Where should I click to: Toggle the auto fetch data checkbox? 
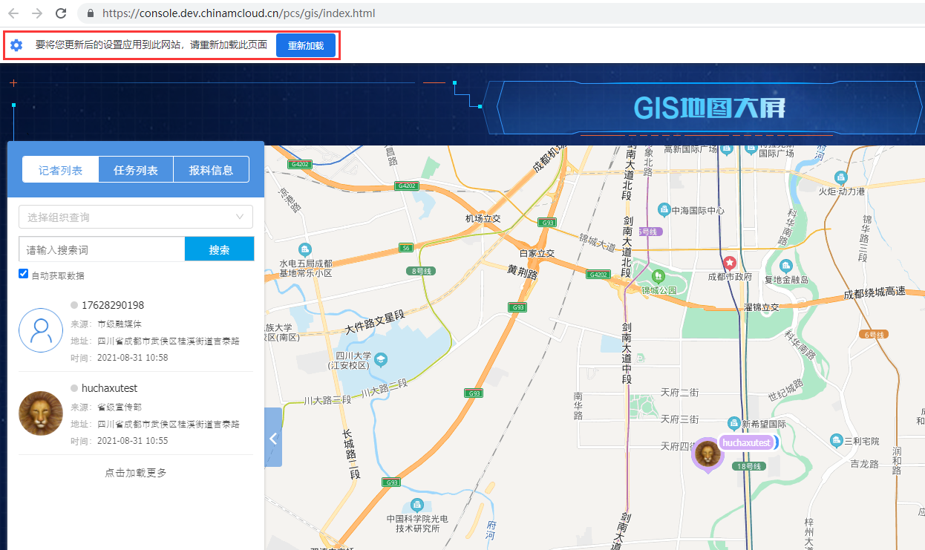24,275
